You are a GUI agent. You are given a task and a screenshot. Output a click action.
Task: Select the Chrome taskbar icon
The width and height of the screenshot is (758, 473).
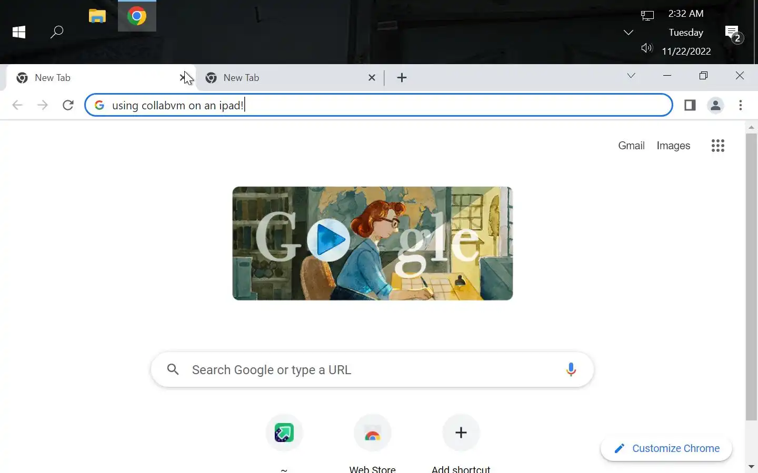137,16
